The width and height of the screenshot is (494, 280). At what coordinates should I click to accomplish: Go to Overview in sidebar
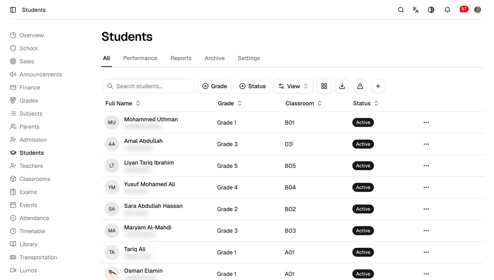pos(27,35)
